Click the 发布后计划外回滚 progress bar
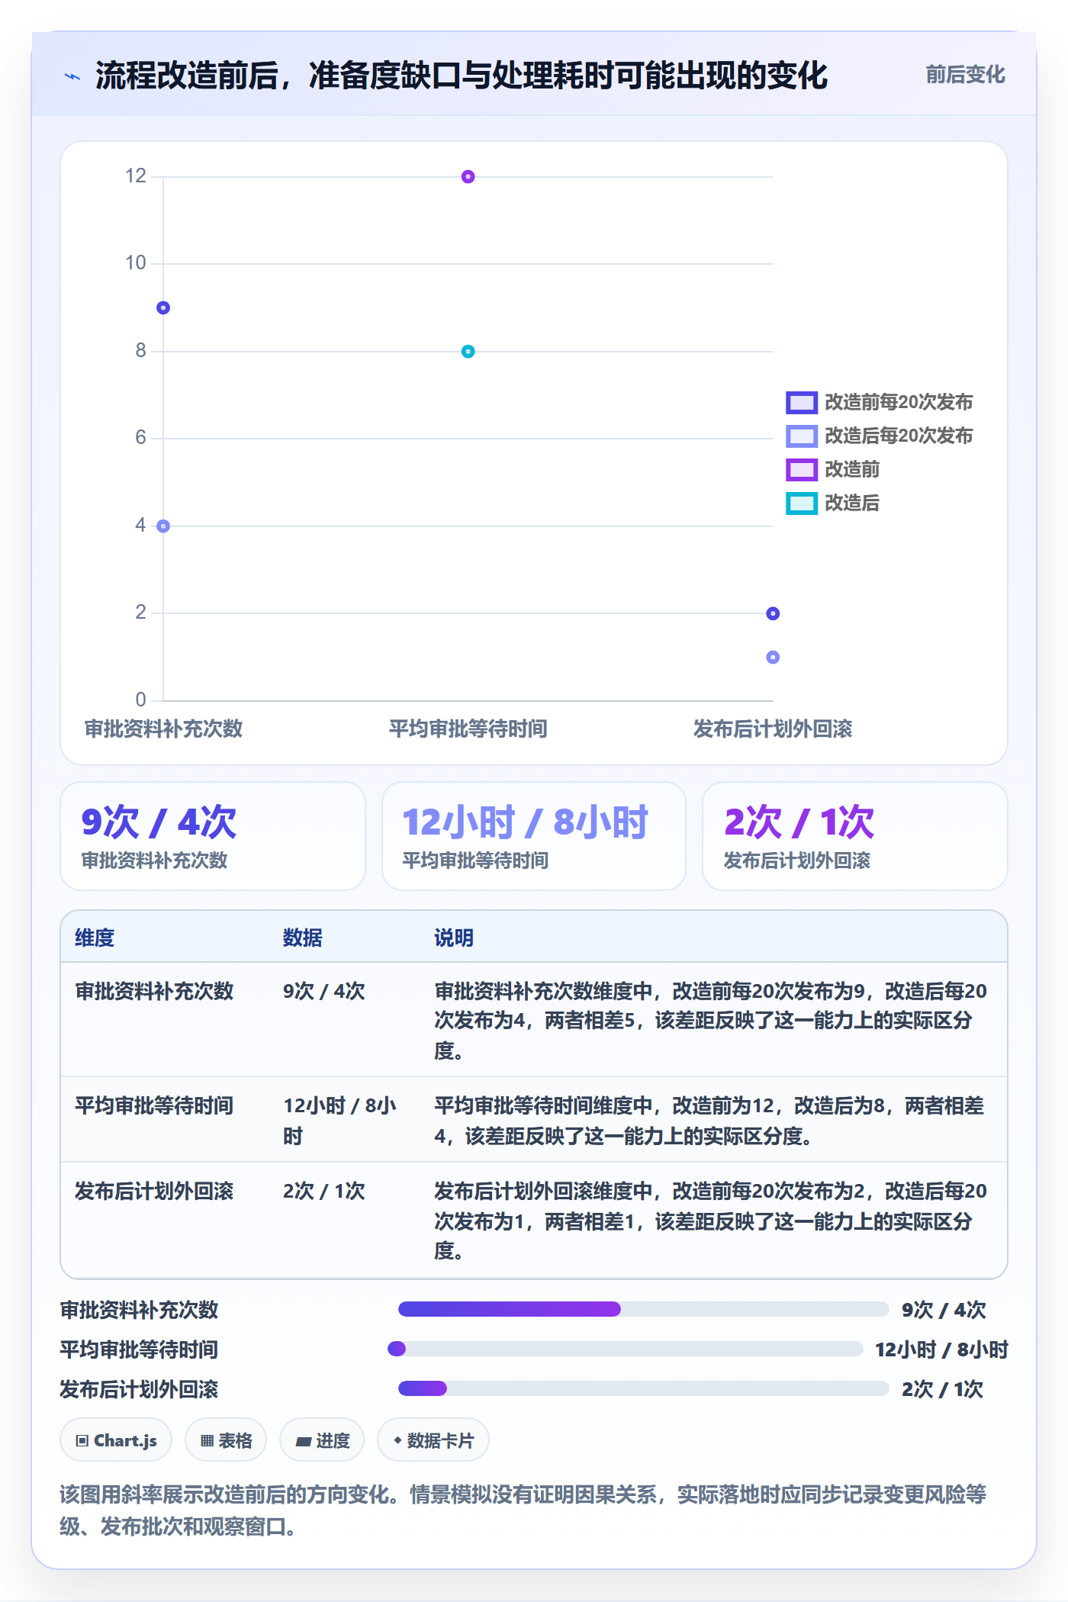 644,1388
